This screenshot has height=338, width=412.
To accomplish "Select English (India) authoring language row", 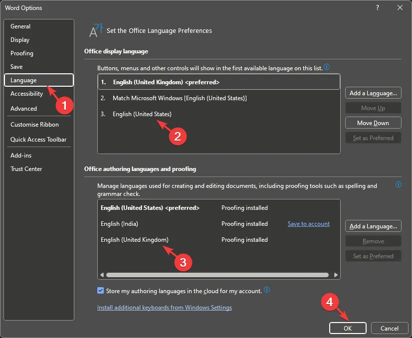I will (219, 224).
